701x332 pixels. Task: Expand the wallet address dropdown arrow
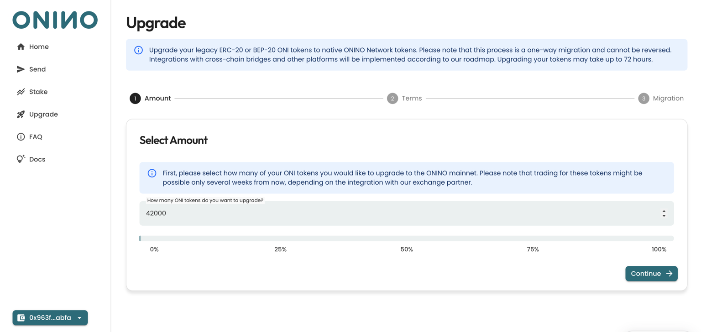coord(79,318)
